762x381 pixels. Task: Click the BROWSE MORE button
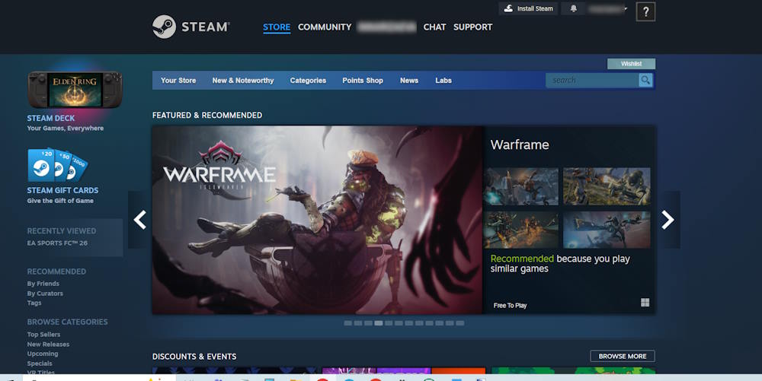[x=623, y=356]
